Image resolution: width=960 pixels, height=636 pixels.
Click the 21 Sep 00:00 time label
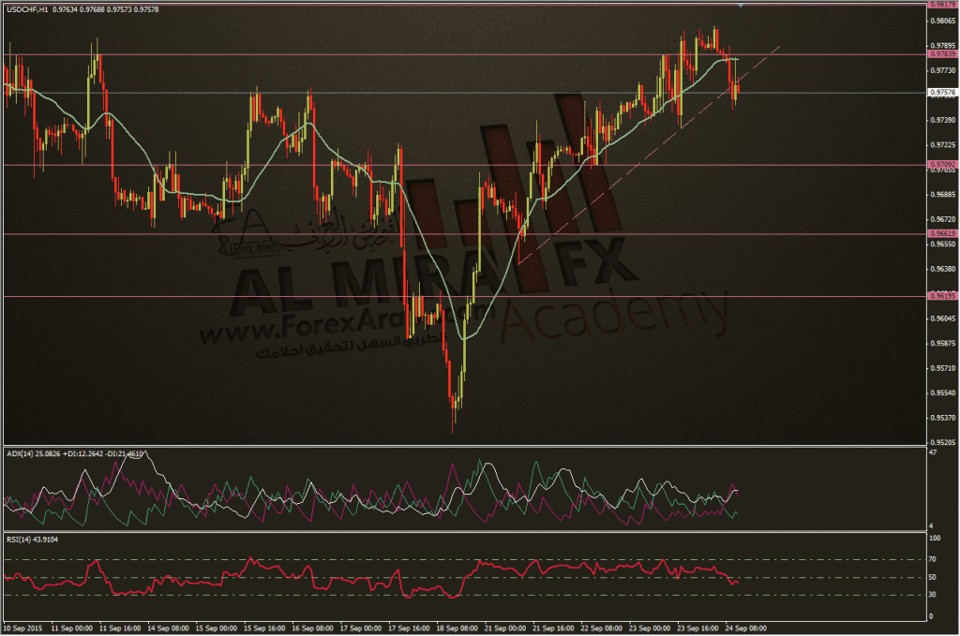tap(505, 629)
